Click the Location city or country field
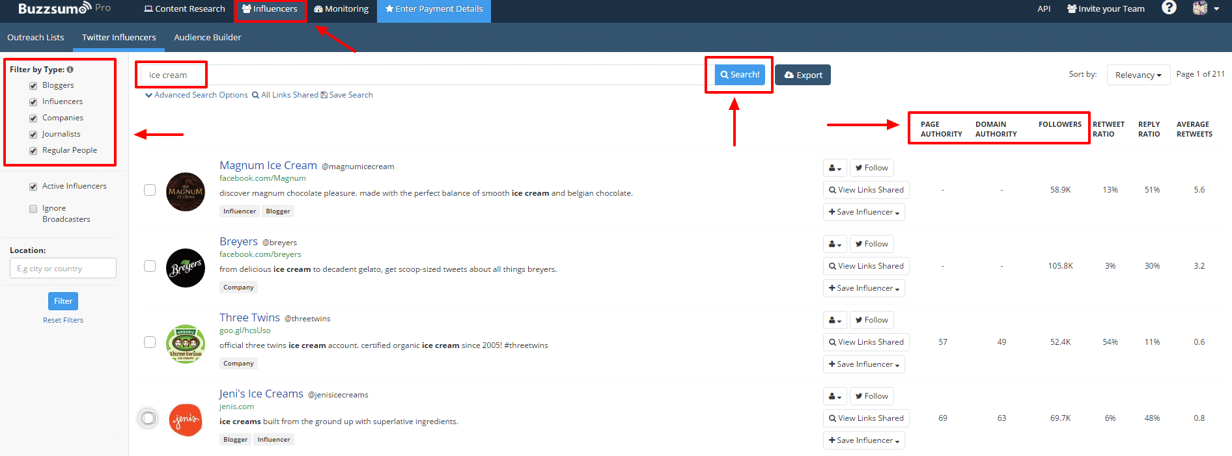This screenshot has width=1232, height=456. [63, 269]
